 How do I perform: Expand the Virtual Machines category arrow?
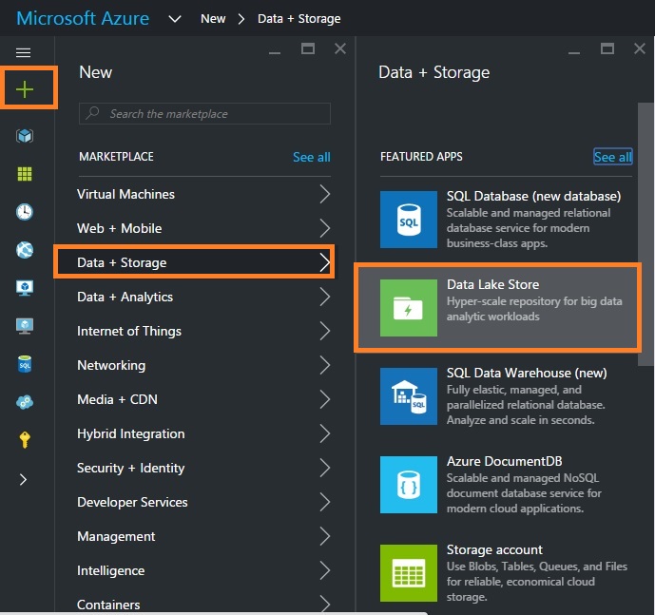[324, 194]
